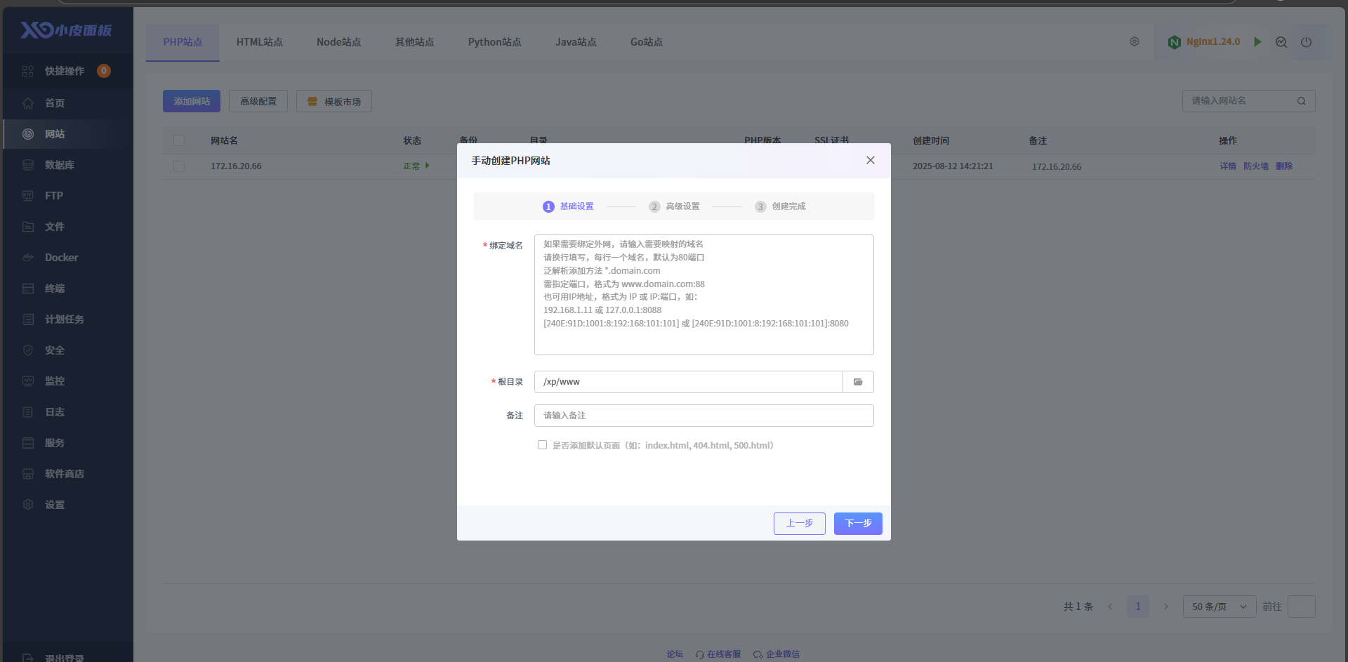
Task: Click the Nginx start play icon
Action: [x=1257, y=42]
